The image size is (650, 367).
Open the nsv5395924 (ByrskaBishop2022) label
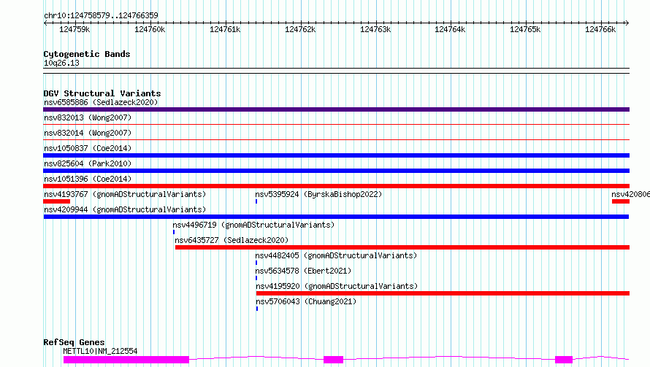point(318,194)
